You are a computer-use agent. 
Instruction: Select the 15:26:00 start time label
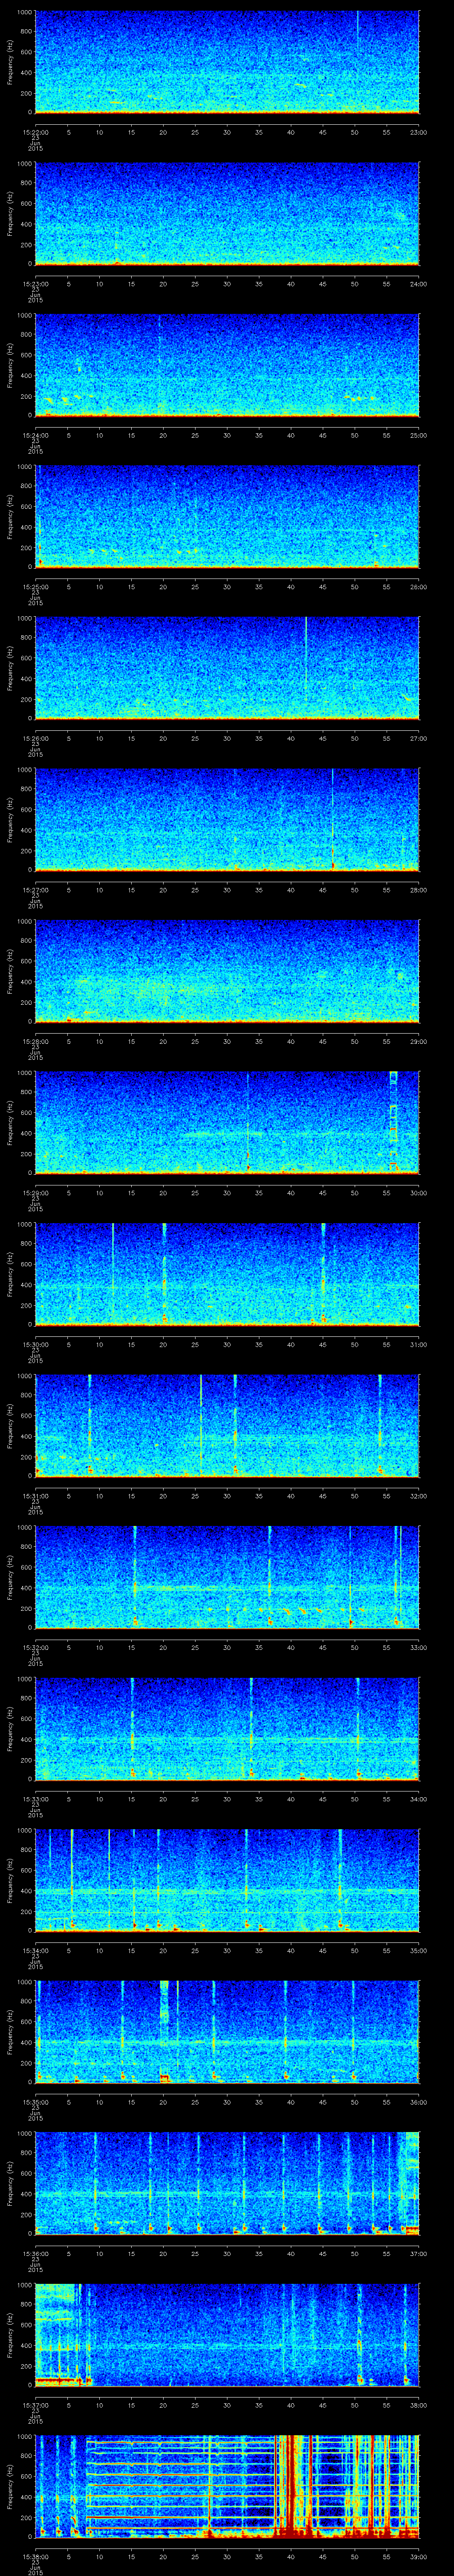pyautogui.click(x=35, y=738)
